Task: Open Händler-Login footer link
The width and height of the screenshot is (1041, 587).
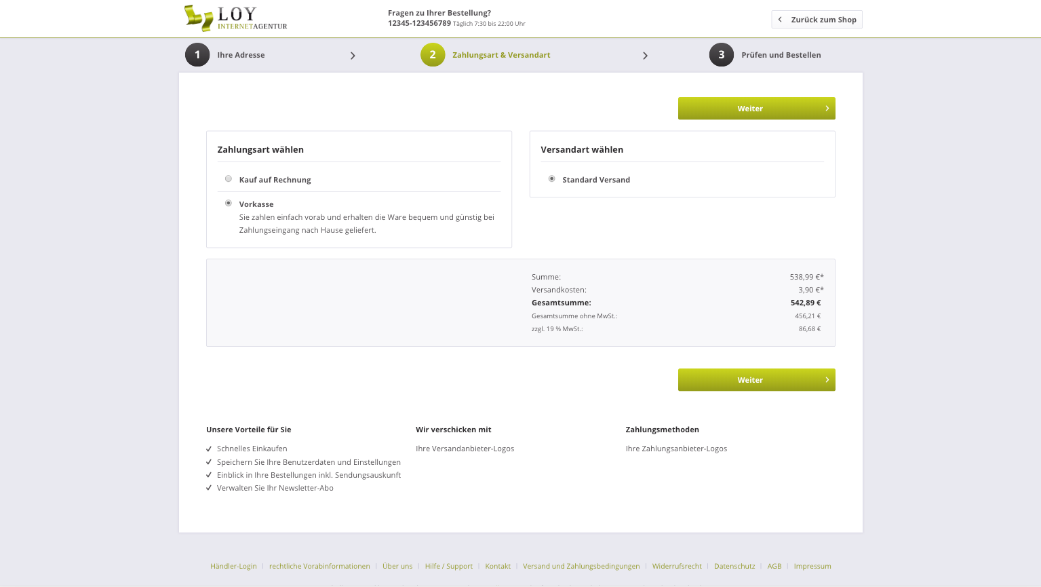Action: point(233,566)
